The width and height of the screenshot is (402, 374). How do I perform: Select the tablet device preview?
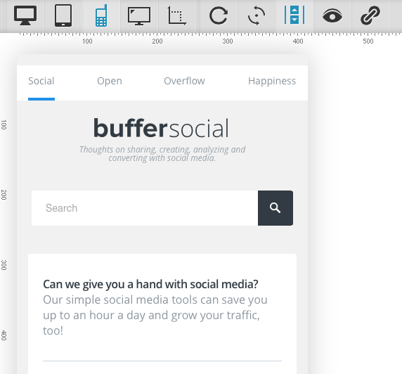pyautogui.click(x=63, y=15)
